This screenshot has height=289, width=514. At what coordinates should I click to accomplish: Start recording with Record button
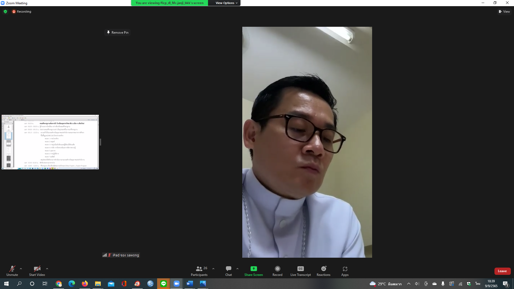pos(277,271)
